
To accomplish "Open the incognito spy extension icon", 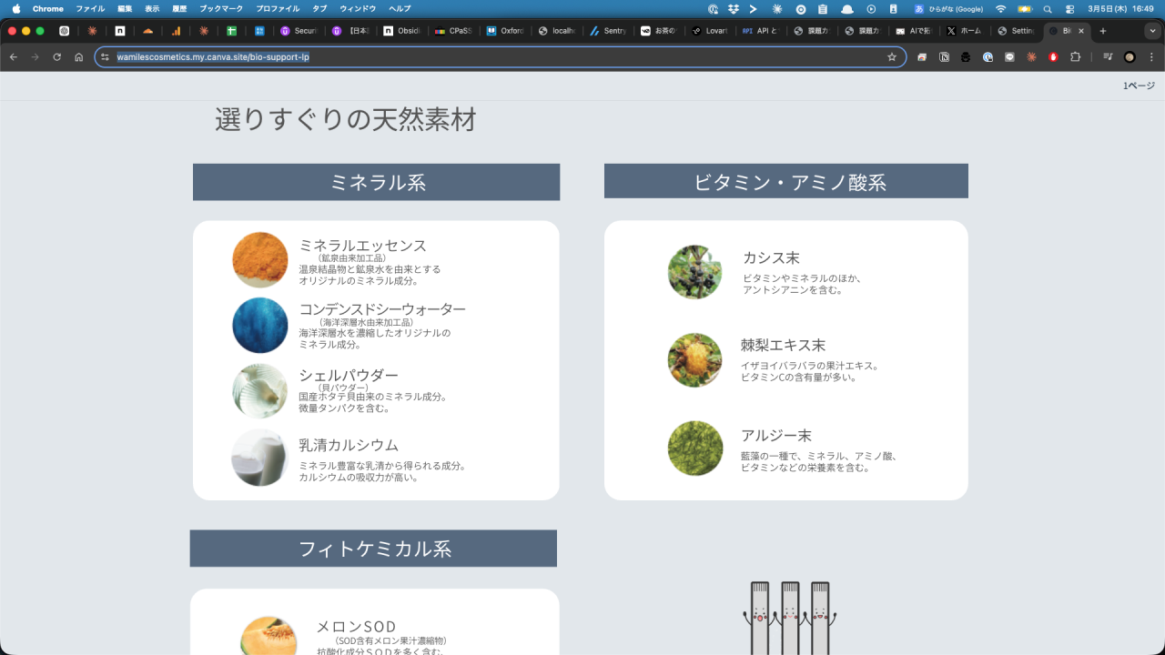I will [966, 56].
